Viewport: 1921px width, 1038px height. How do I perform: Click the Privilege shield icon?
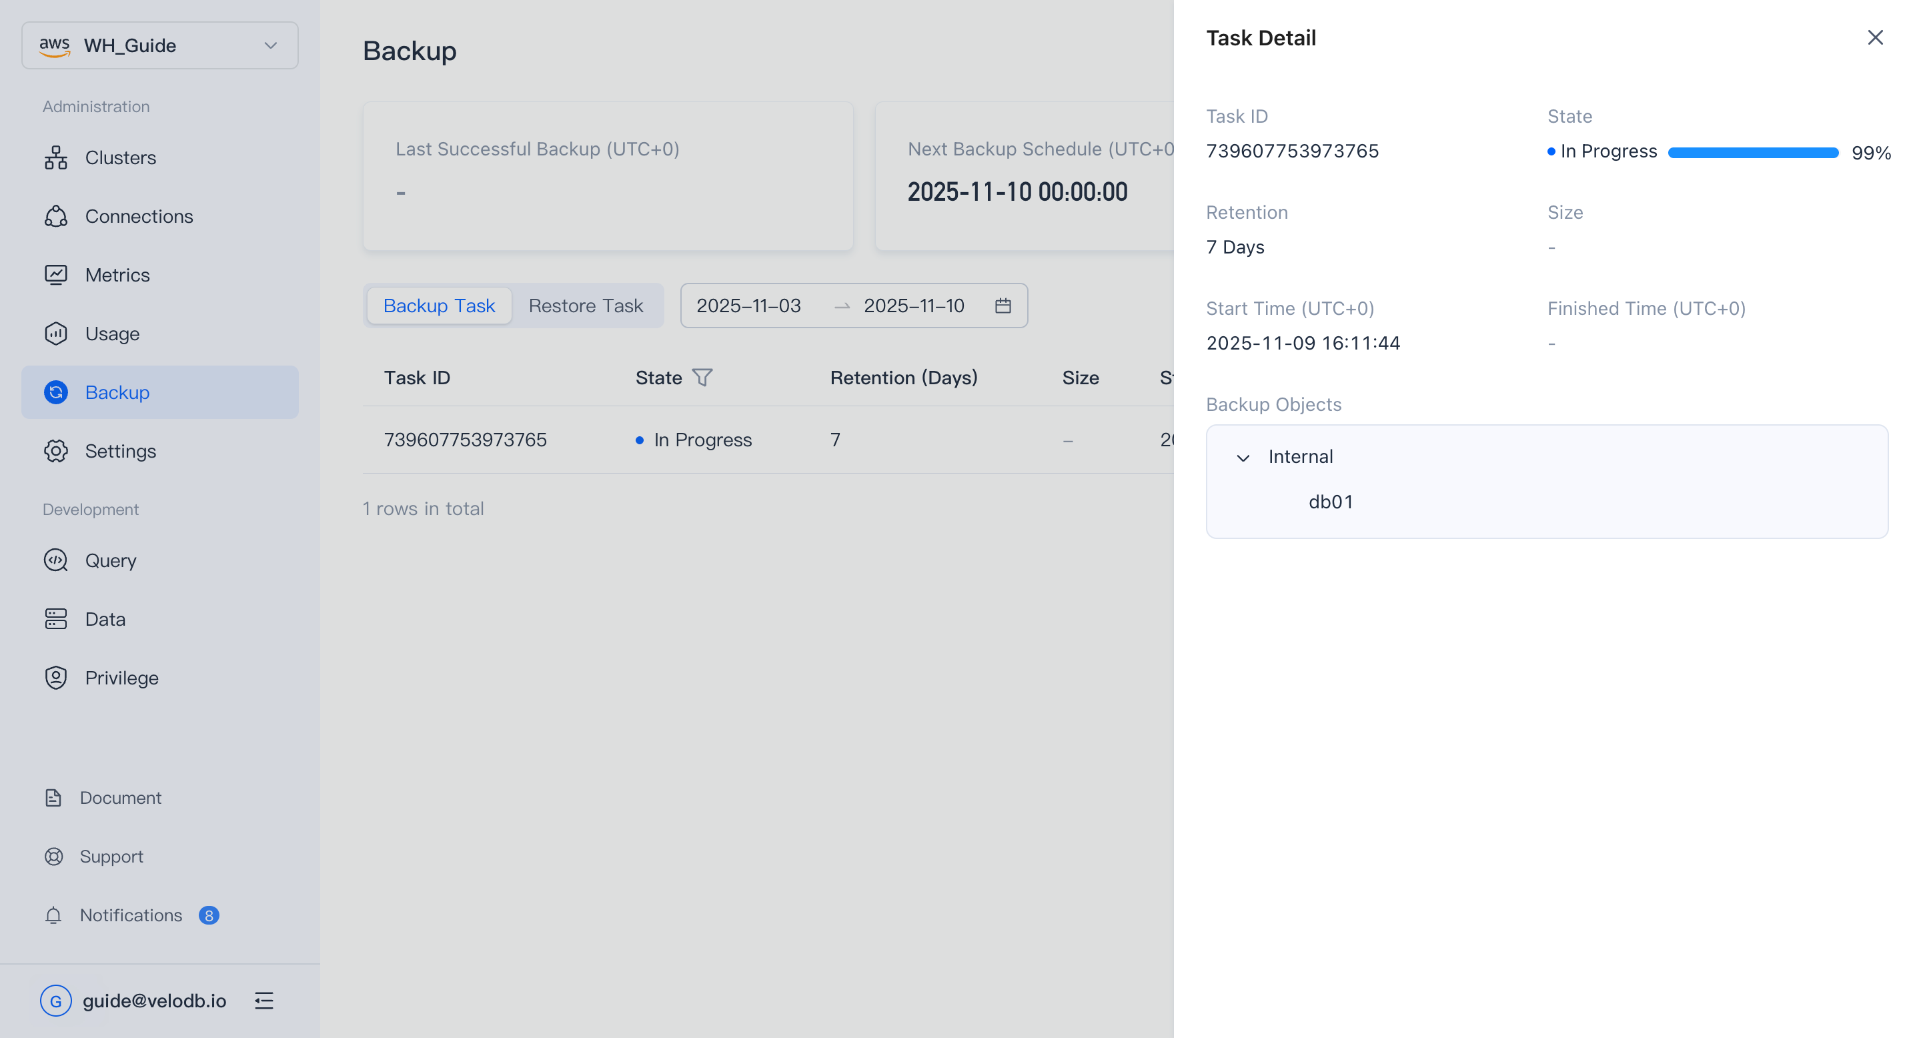(55, 678)
